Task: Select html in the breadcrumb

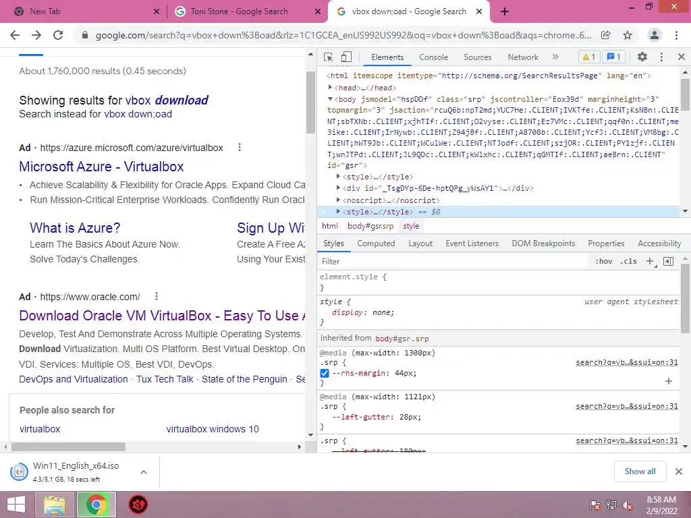Action: 329,226
